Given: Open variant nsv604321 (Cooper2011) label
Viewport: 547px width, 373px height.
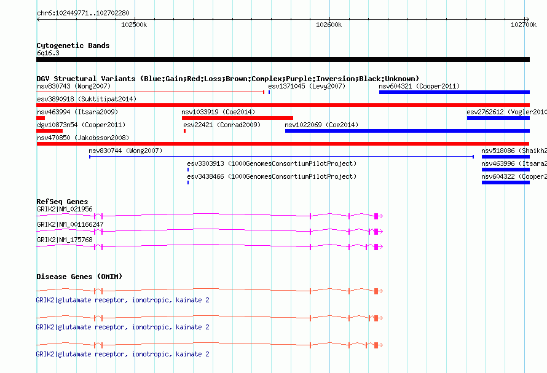Looking at the screenshot, I should (419, 86).
